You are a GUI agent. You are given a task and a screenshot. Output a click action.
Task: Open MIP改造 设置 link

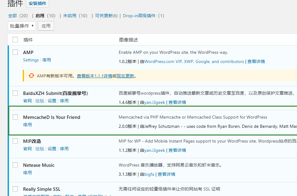(52, 149)
